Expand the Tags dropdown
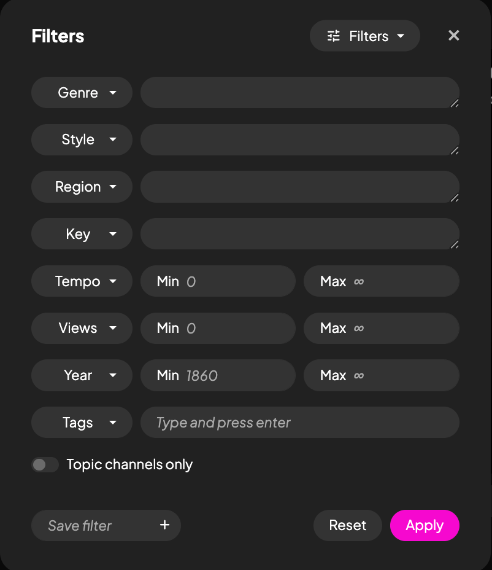Image resolution: width=492 pixels, height=570 pixels. 82,423
